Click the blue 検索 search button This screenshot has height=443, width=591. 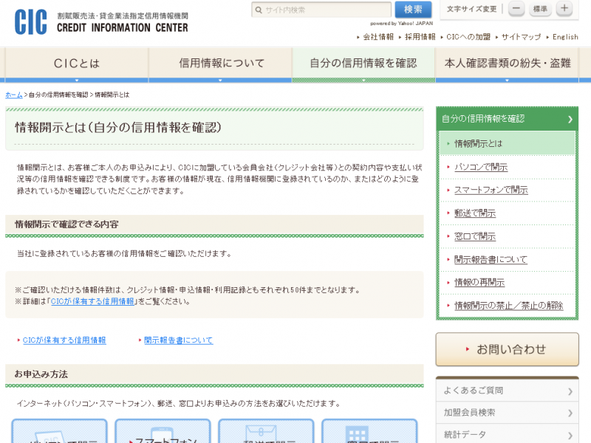(413, 10)
